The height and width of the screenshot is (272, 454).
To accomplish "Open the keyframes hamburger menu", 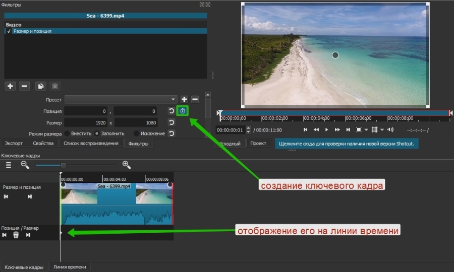I will point(9,165).
